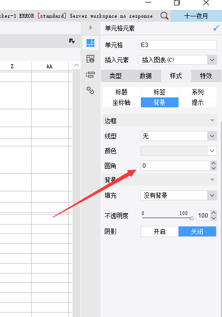Switch to the 类型 tab

116,76
